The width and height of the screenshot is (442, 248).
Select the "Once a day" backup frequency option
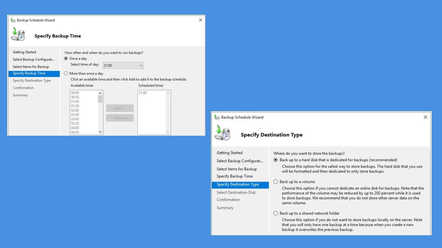point(66,59)
